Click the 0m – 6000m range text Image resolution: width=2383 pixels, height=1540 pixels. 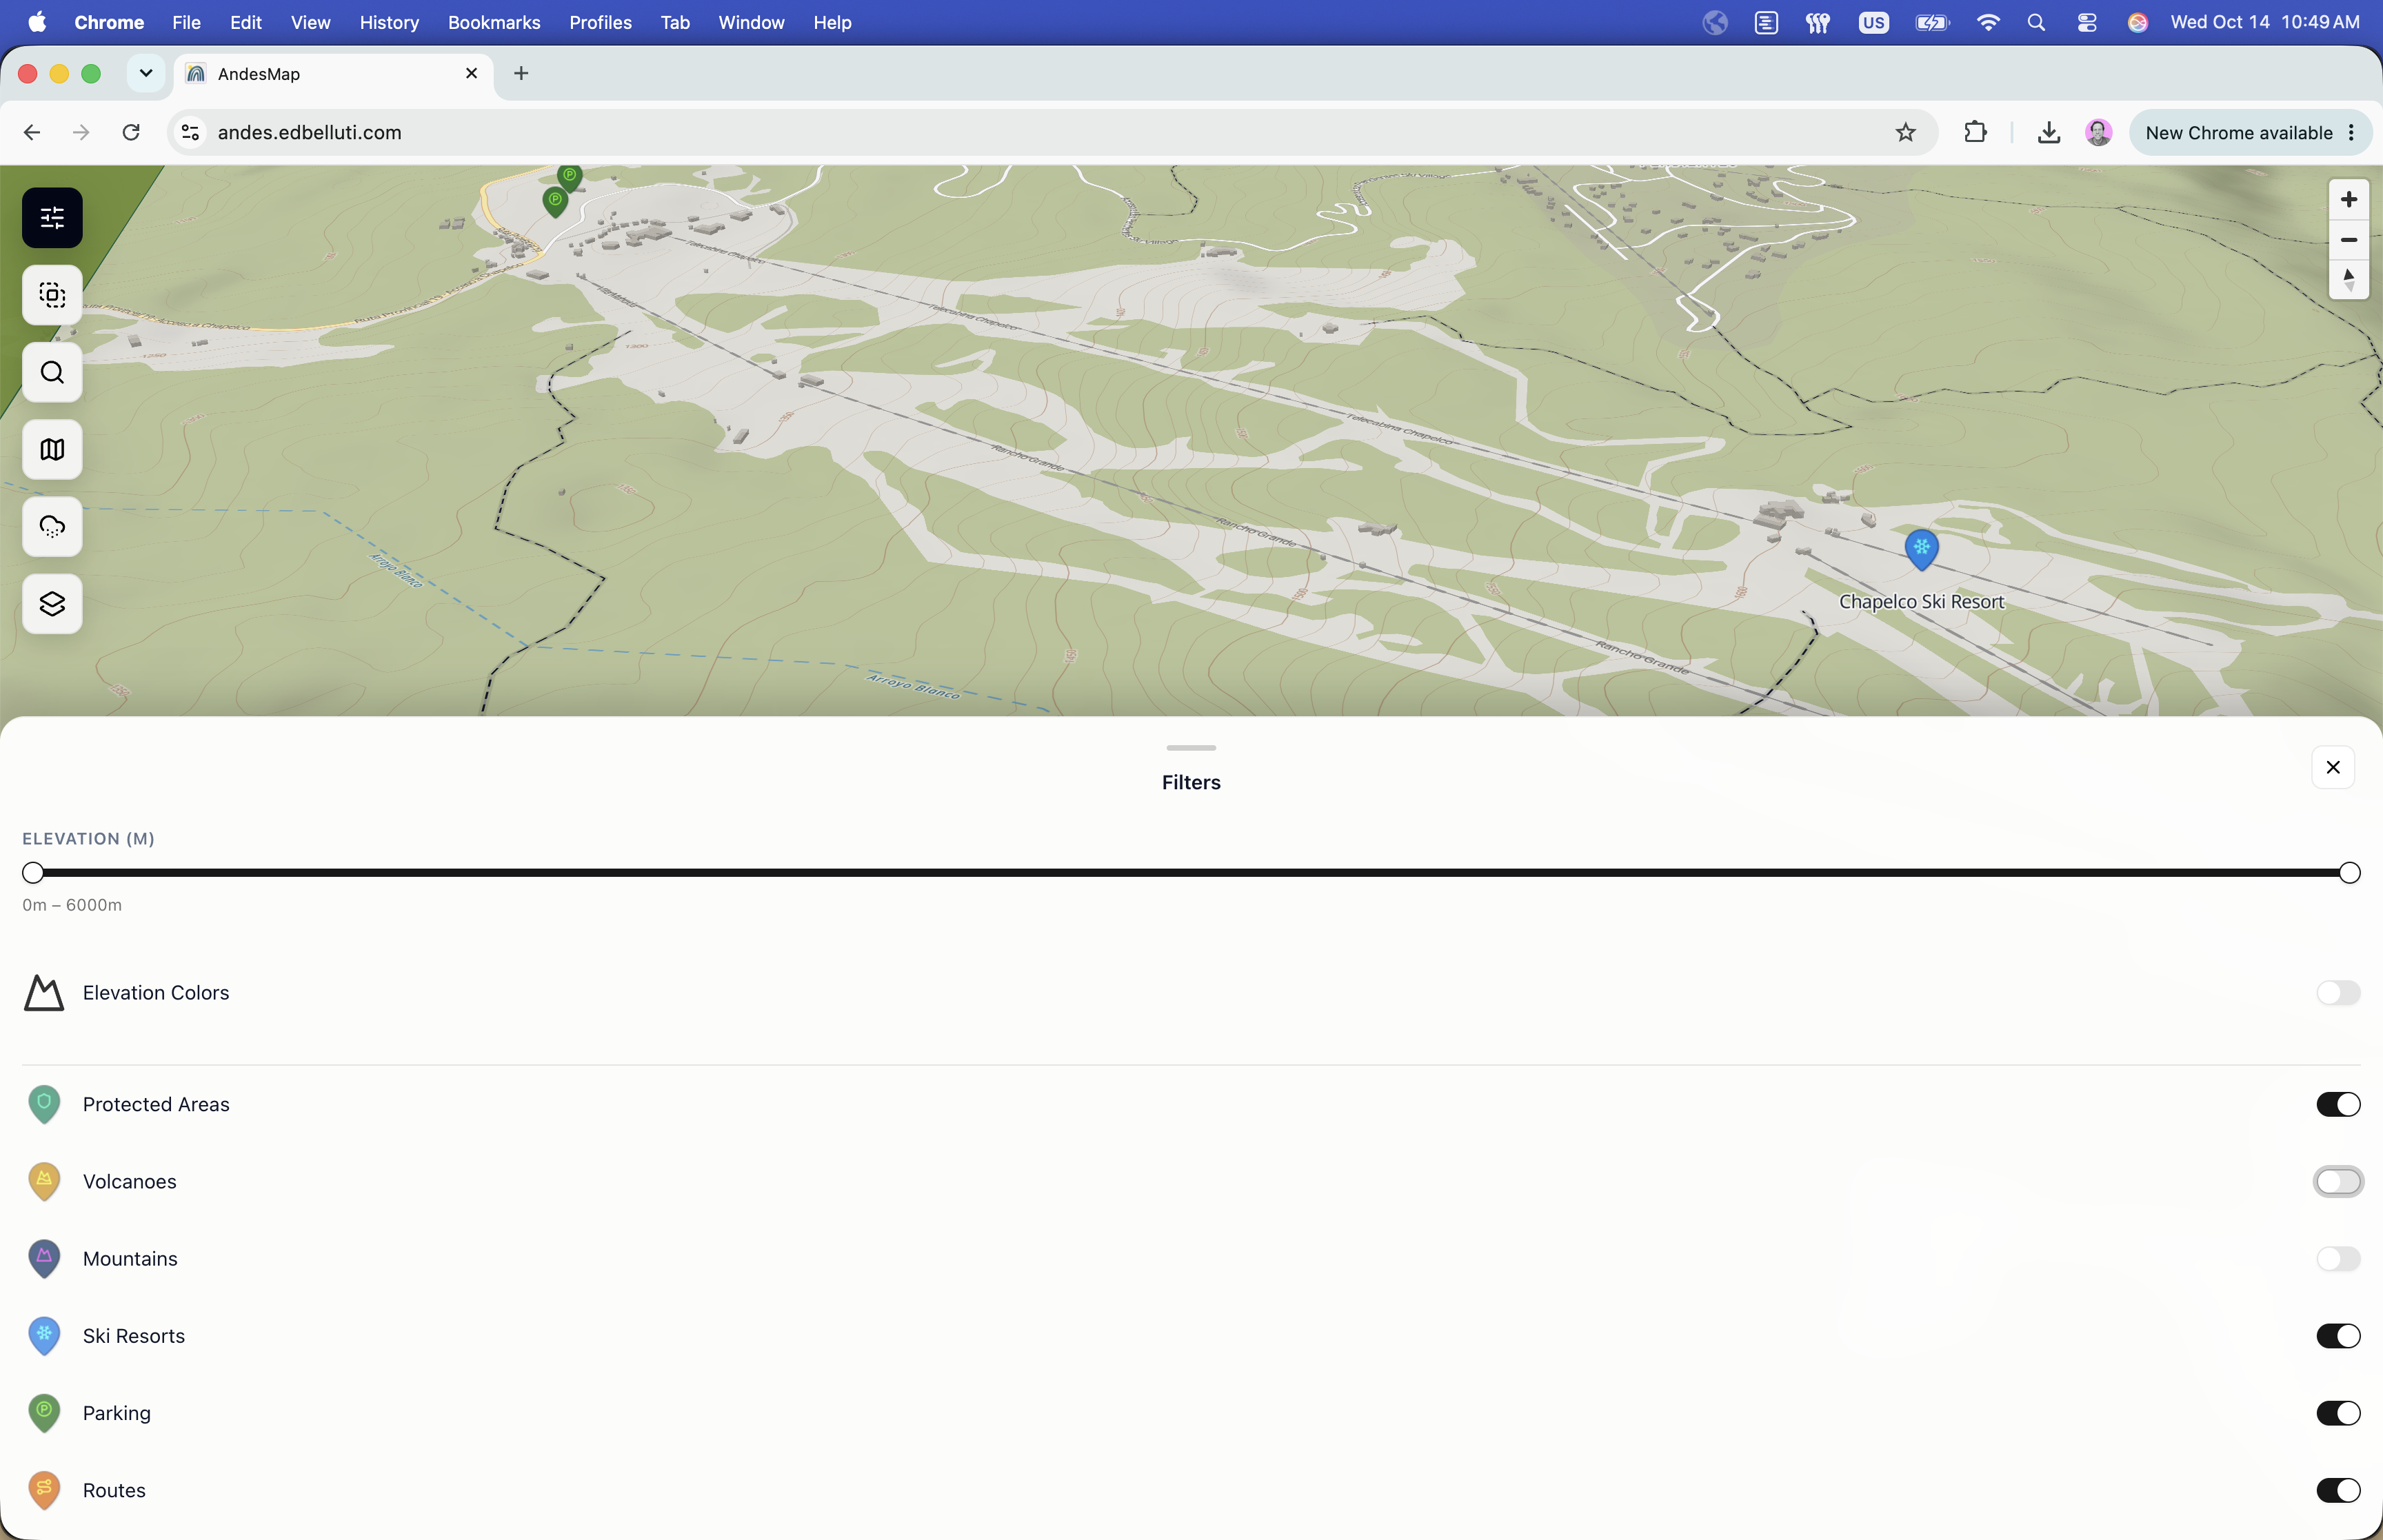(72, 905)
